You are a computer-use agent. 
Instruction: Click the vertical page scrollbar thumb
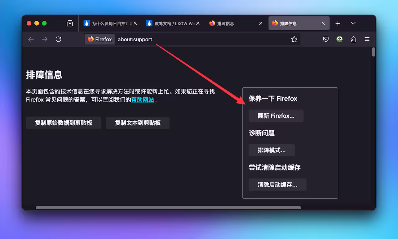tap(374, 52)
